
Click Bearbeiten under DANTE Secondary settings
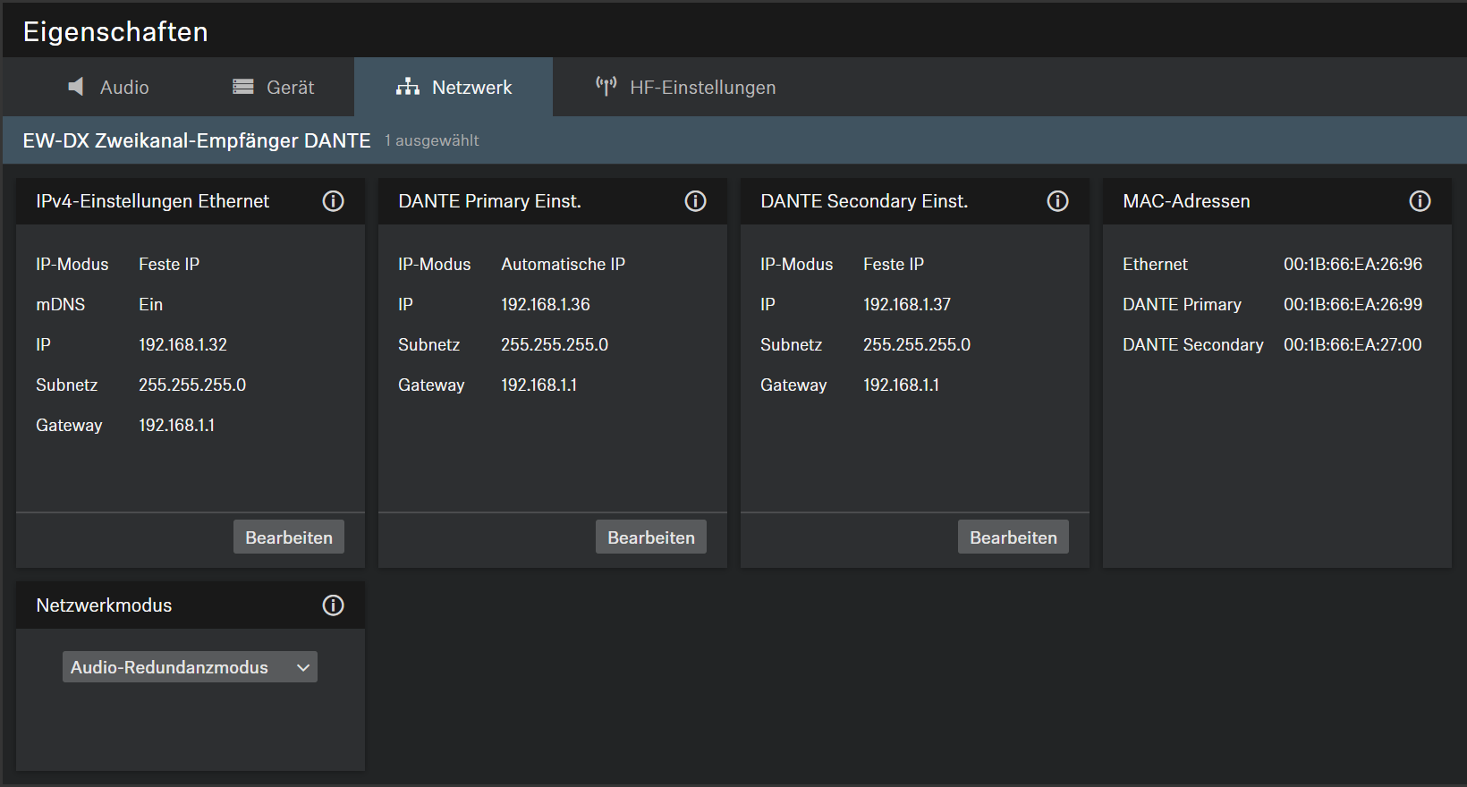1013,537
